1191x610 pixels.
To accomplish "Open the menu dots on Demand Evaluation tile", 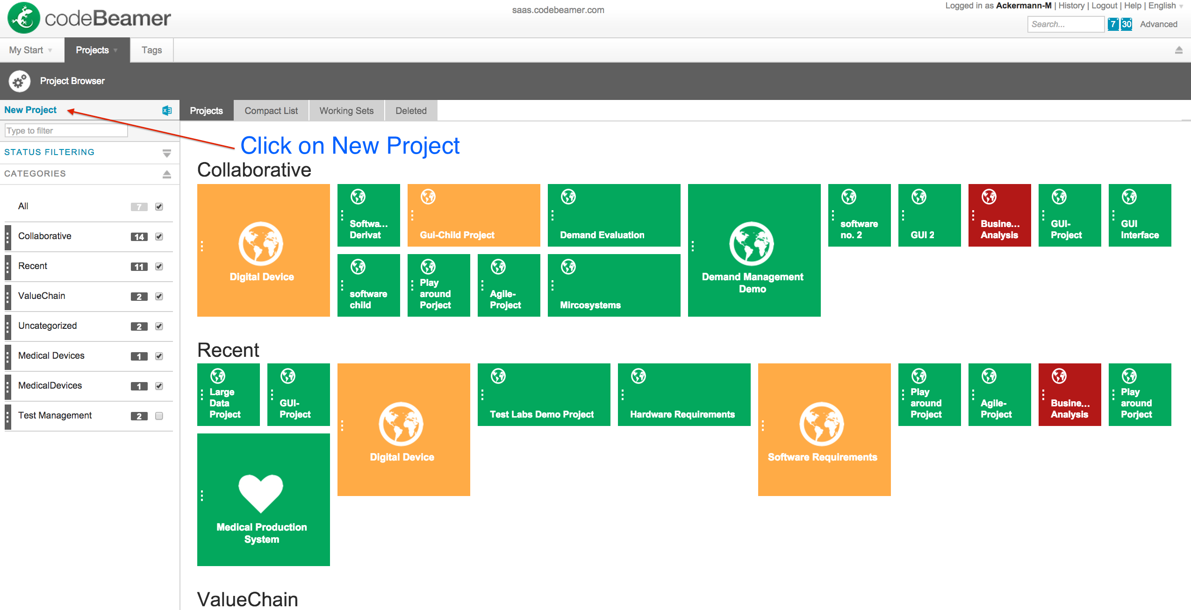I will pyautogui.click(x=552, y=215).
